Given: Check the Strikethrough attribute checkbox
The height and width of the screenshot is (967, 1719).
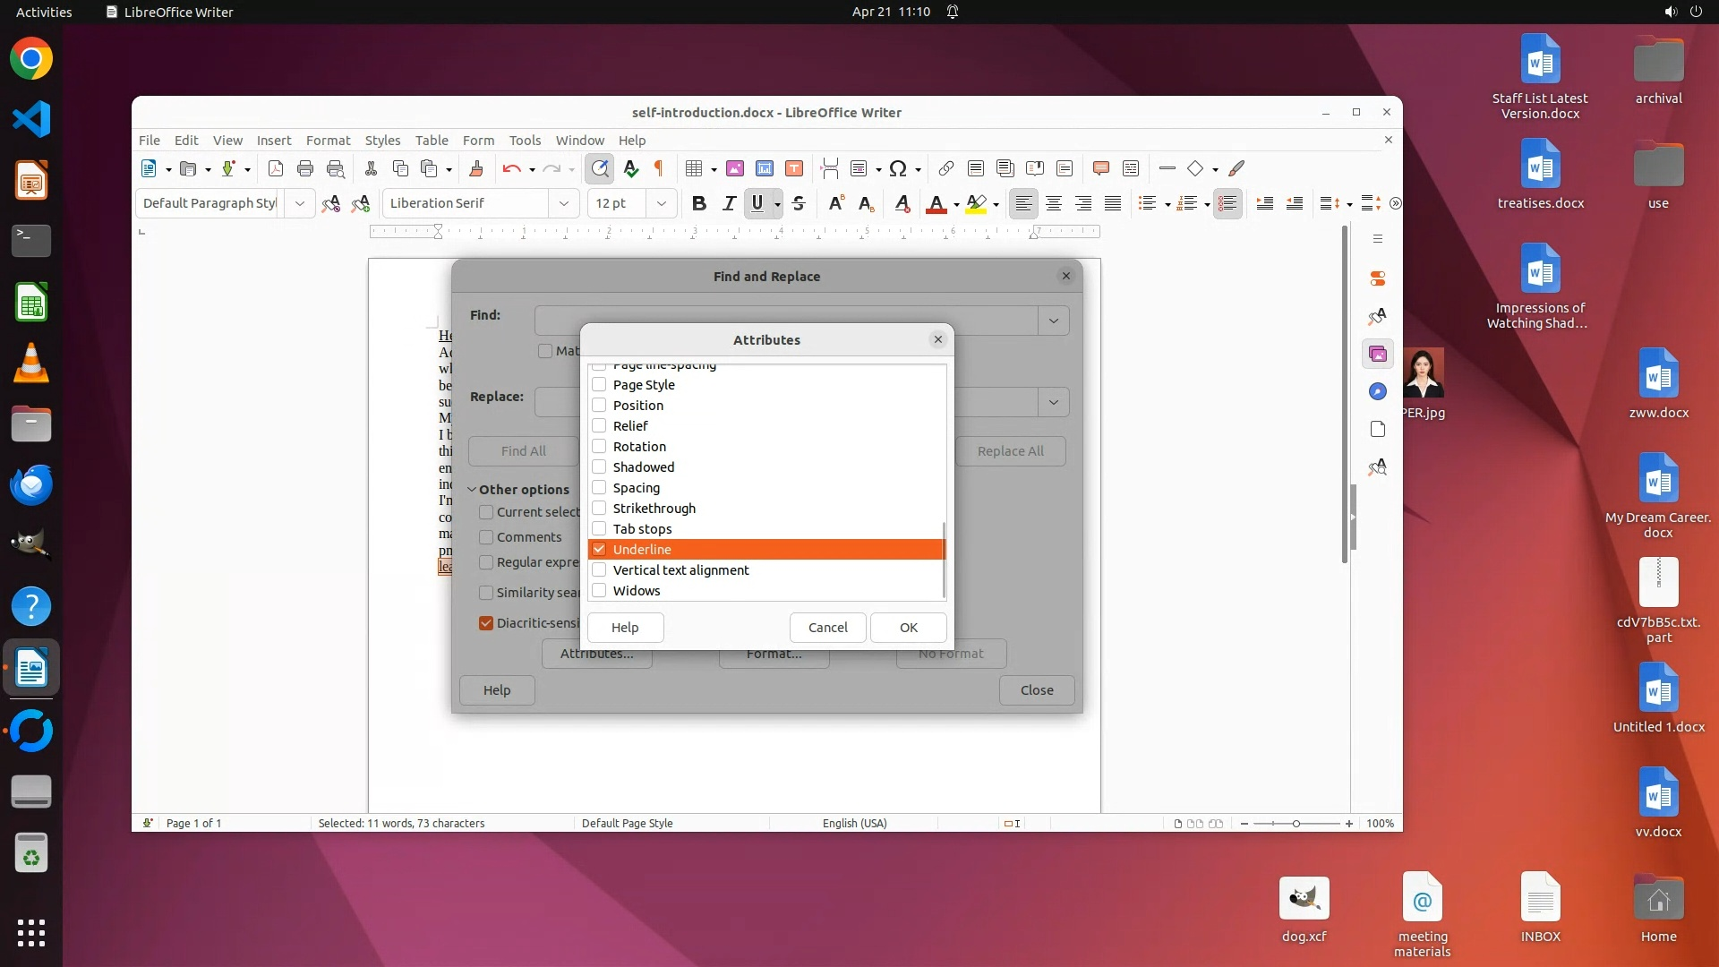Looking at the screenshot, I should [599, 508].
